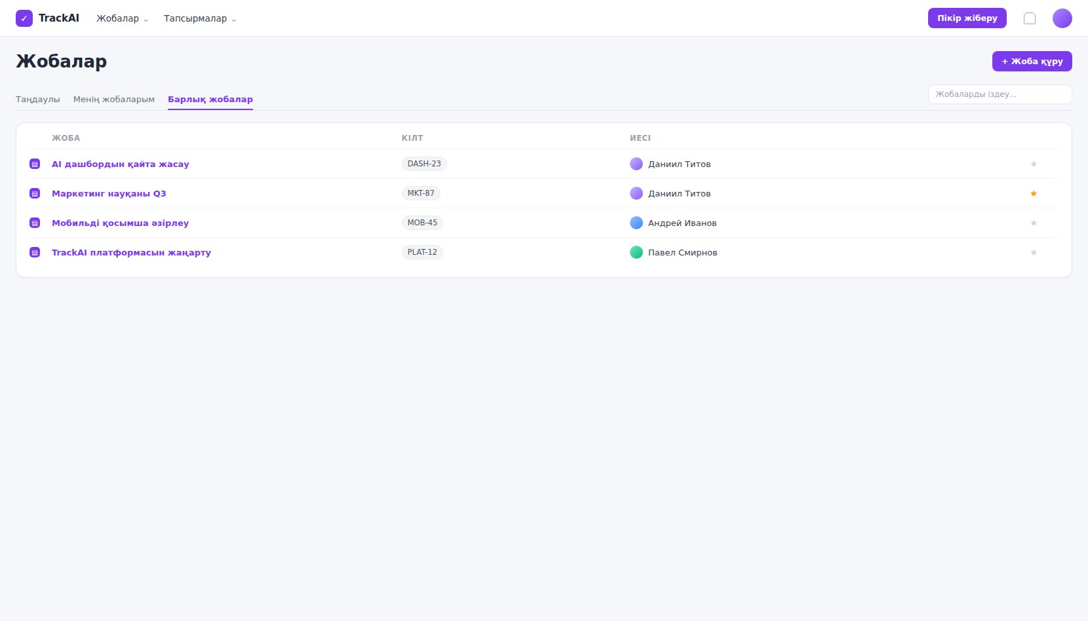This screenshot has width=1088, height=621.
Task: Click the project icon beside Маркетинг науқаны Q3
Action: [35, 193]
